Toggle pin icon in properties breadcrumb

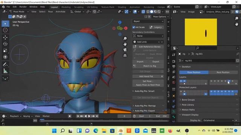pyautogui.click(x=238, y=54)
